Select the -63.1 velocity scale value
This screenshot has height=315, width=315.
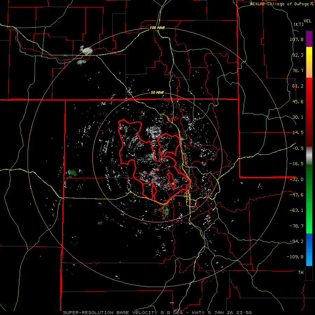[296, 210]
